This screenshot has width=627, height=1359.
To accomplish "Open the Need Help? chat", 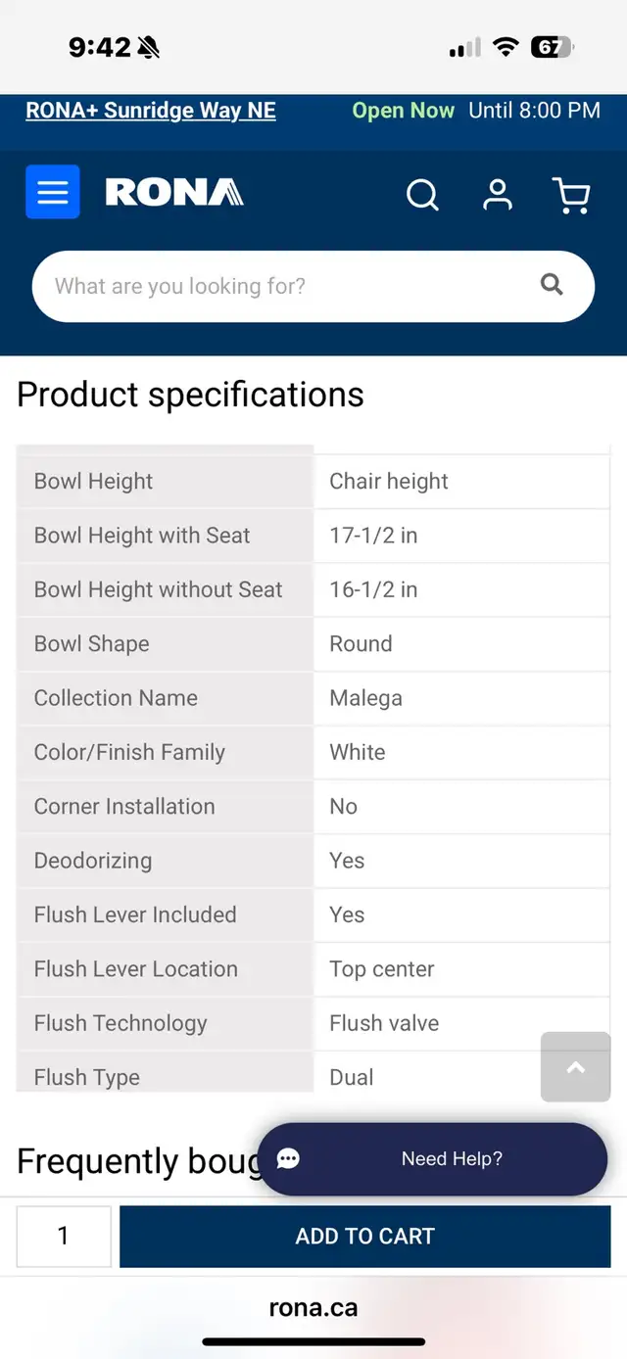I will coord(432,1159).
